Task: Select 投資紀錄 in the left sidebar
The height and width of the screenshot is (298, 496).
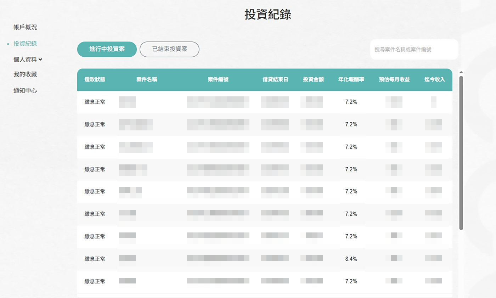Action: tap(25, 44)
